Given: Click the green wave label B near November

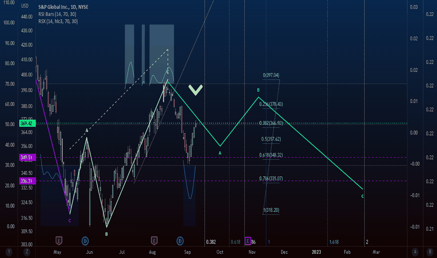Looking at the screenshot, I should pos(258,90).
